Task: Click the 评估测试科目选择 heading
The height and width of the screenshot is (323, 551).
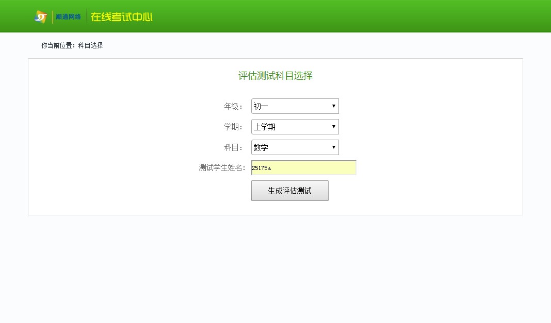Action: 275,76
